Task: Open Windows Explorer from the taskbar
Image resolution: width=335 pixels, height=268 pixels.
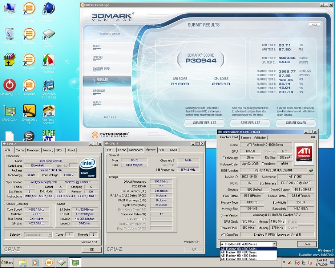Action: pyautogui.click(x=23, y=262)
